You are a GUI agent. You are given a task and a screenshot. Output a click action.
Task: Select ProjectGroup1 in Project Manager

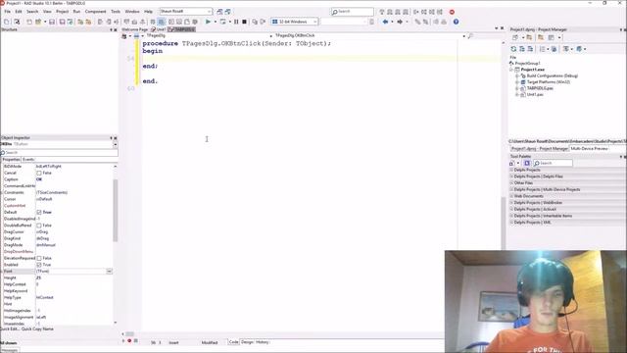pos(527,63)
